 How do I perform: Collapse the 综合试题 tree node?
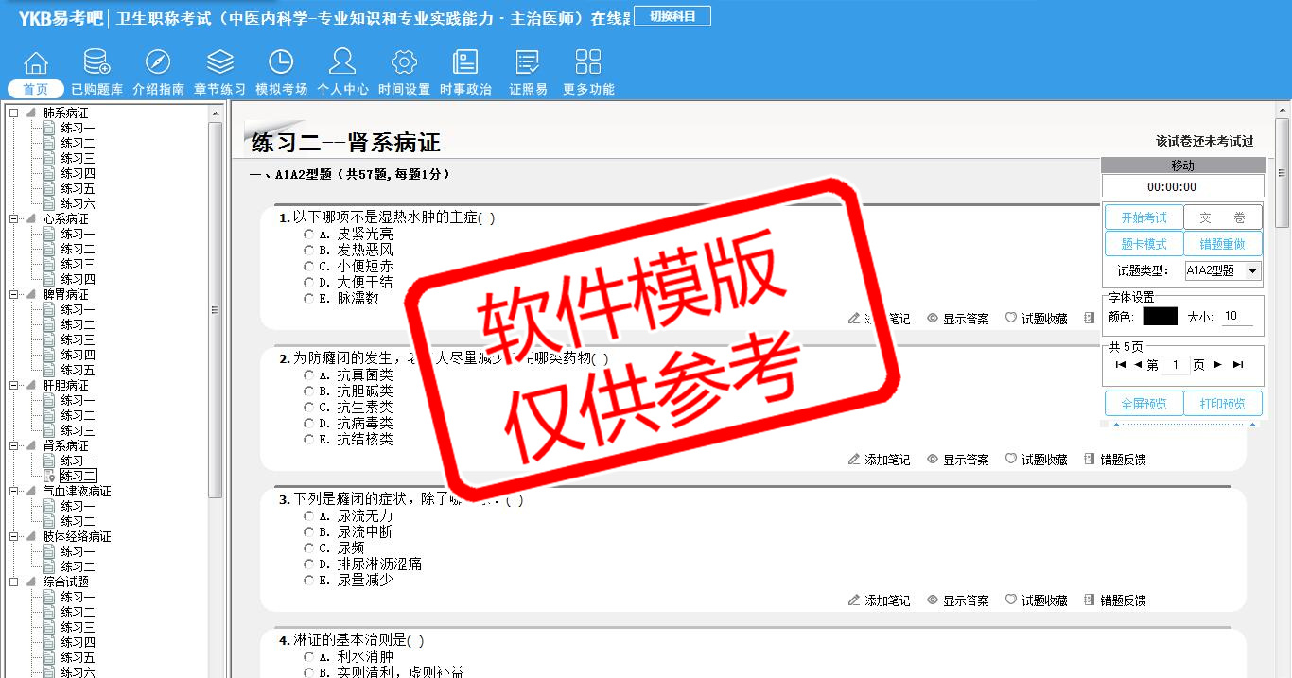tap(15, 582)
